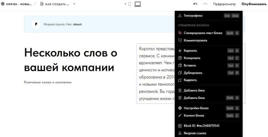Choose Дублировать in the context menu

pos(208,73)
